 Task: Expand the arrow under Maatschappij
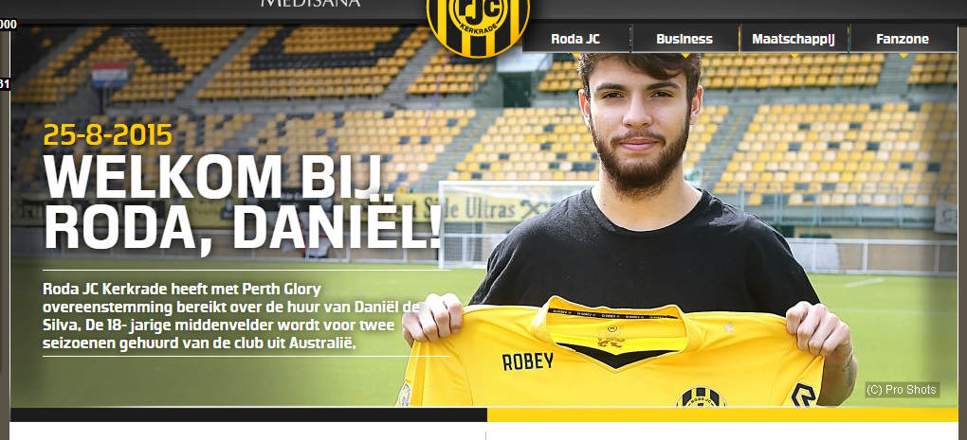click(794, 56)
